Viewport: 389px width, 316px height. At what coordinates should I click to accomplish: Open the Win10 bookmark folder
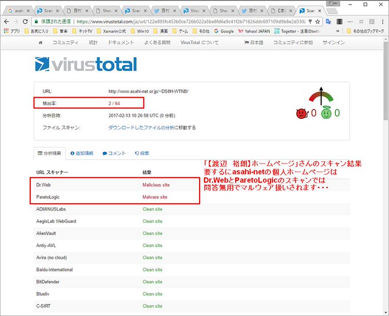(x=140, y=31)
